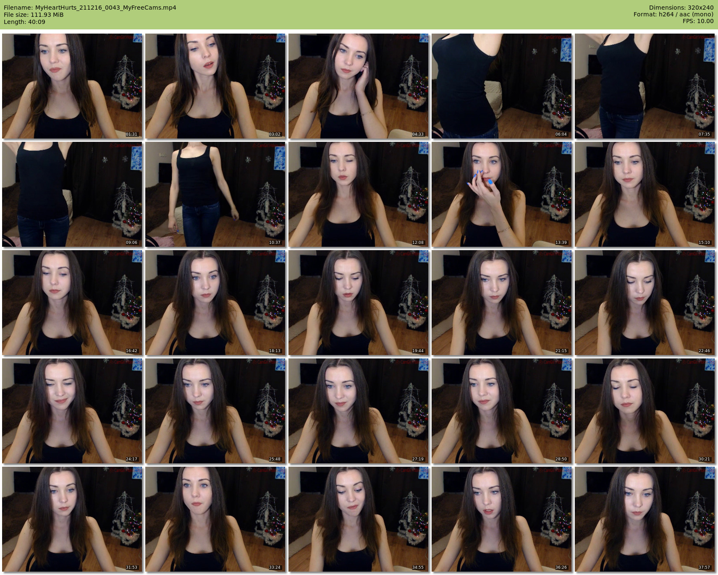Click the frame timestamped 24:17

tap(72, 411)
